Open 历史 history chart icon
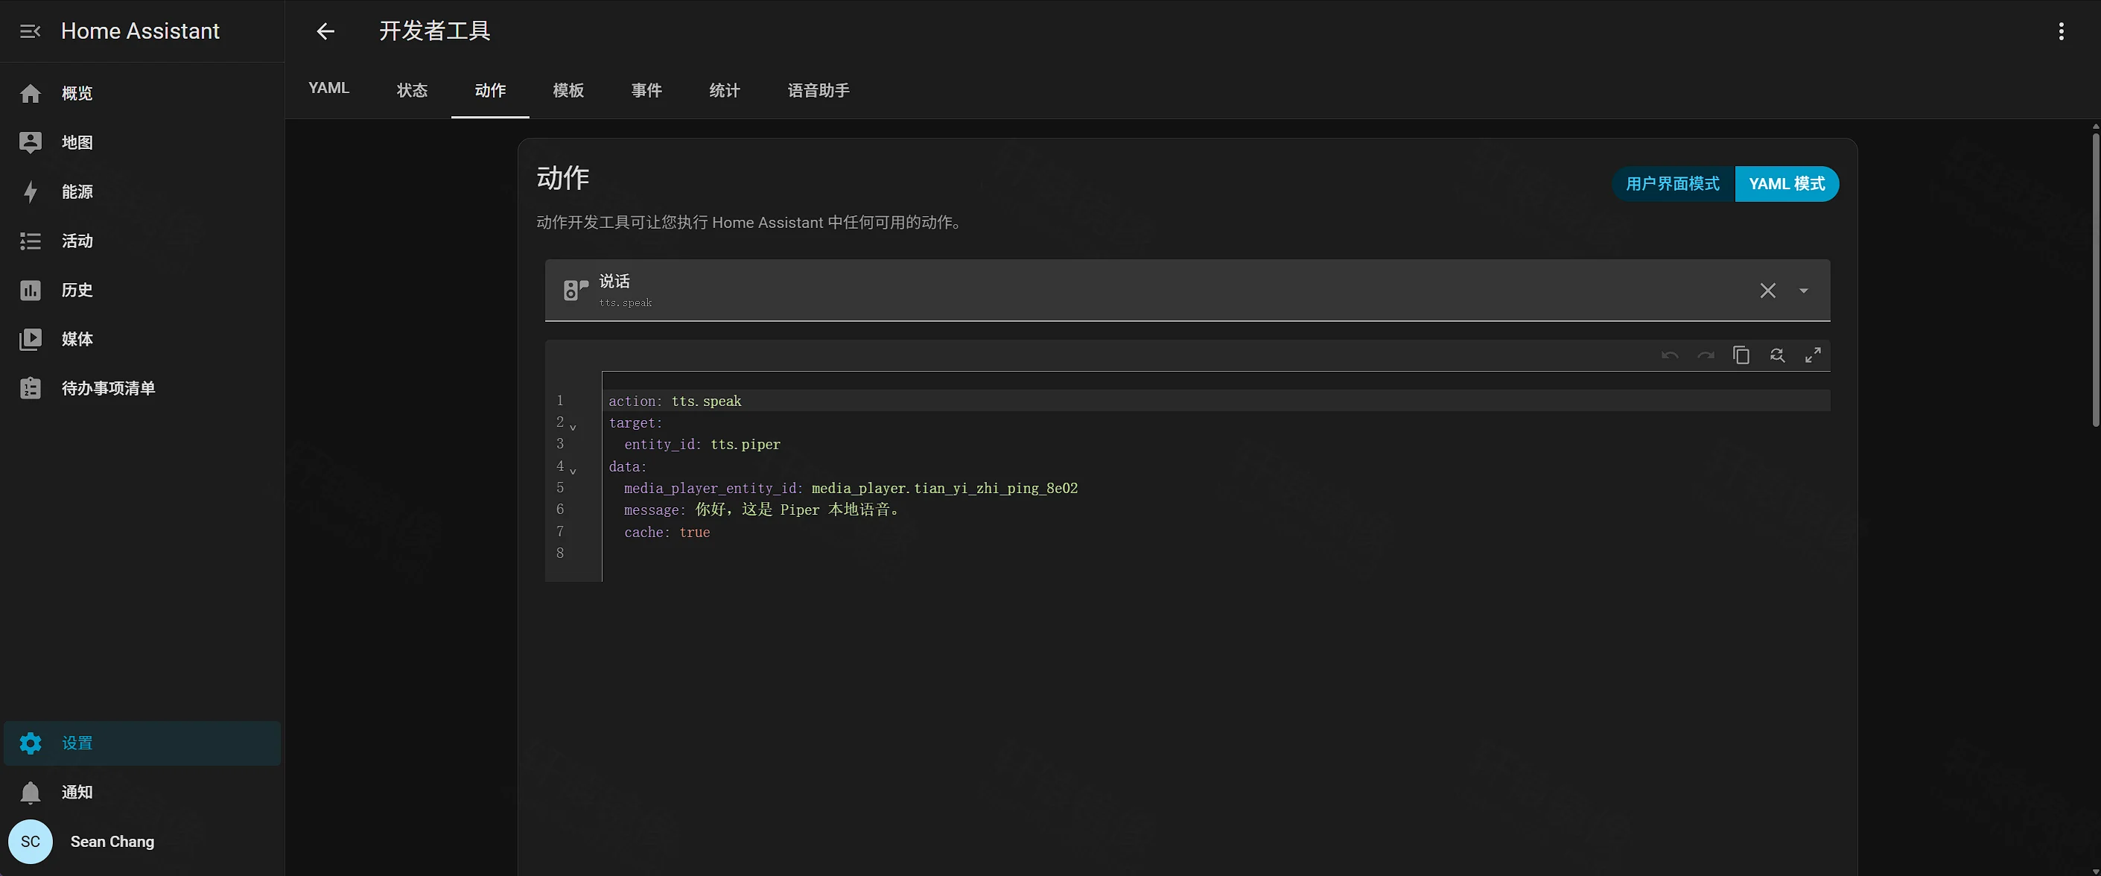 coord(31,291)
